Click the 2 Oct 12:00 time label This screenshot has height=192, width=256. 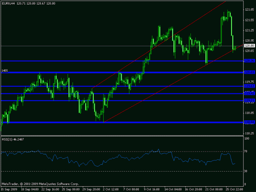pos(111,190)
